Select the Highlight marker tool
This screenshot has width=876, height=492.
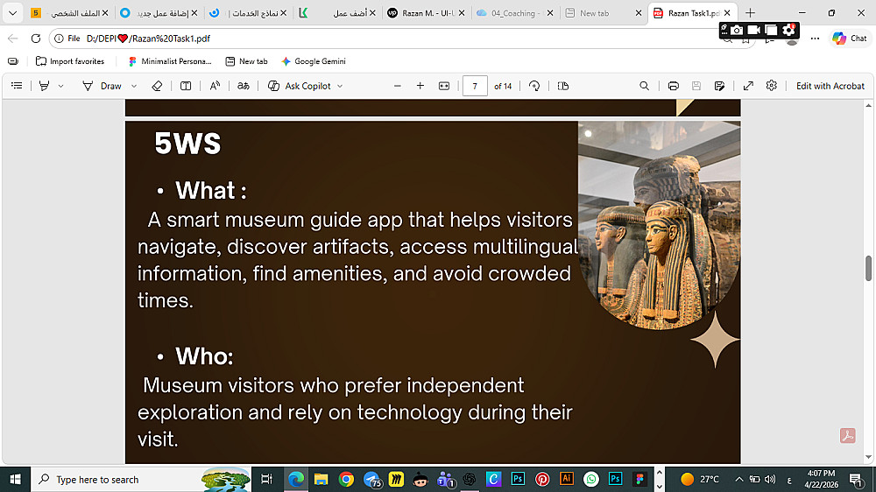point(44,86)
